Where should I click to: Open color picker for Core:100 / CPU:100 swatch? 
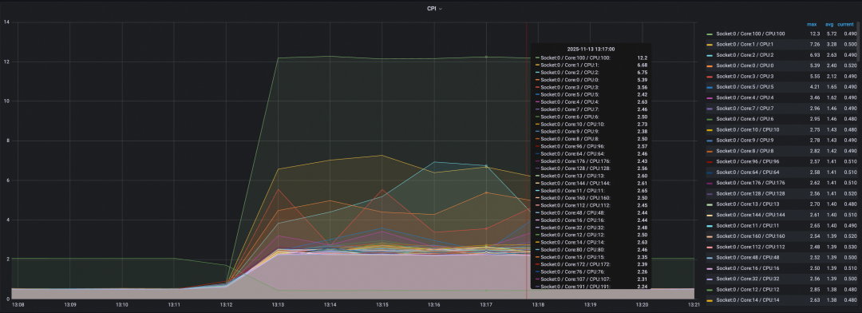pyautogui.click(x=710, y=34)
